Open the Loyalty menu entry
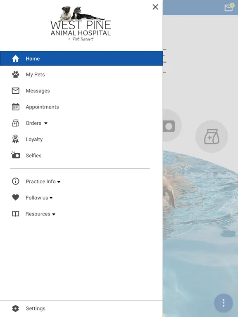 point(34,139)
